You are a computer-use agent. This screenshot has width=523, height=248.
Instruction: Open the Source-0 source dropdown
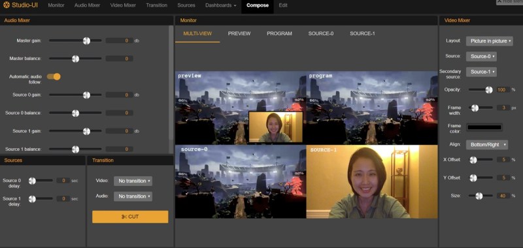[481, 56]
